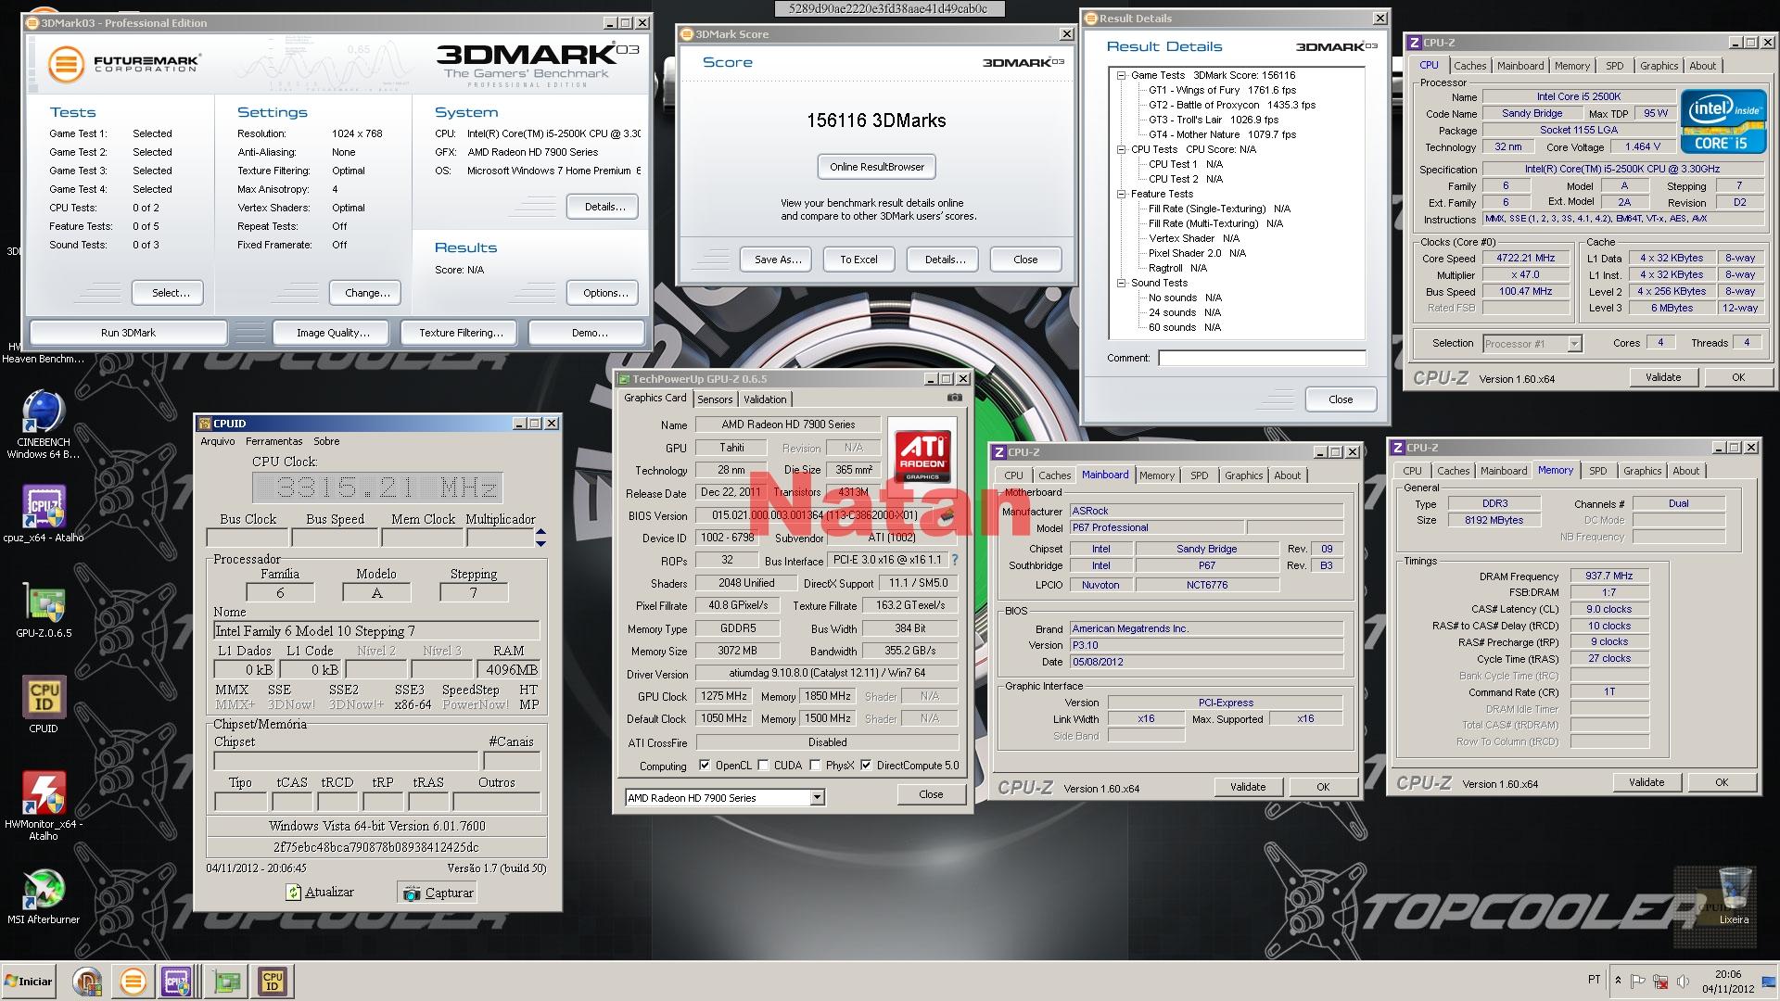Click the Run 3DMark button
This screenshot has height=1001, width=1780.
[128, 333]
